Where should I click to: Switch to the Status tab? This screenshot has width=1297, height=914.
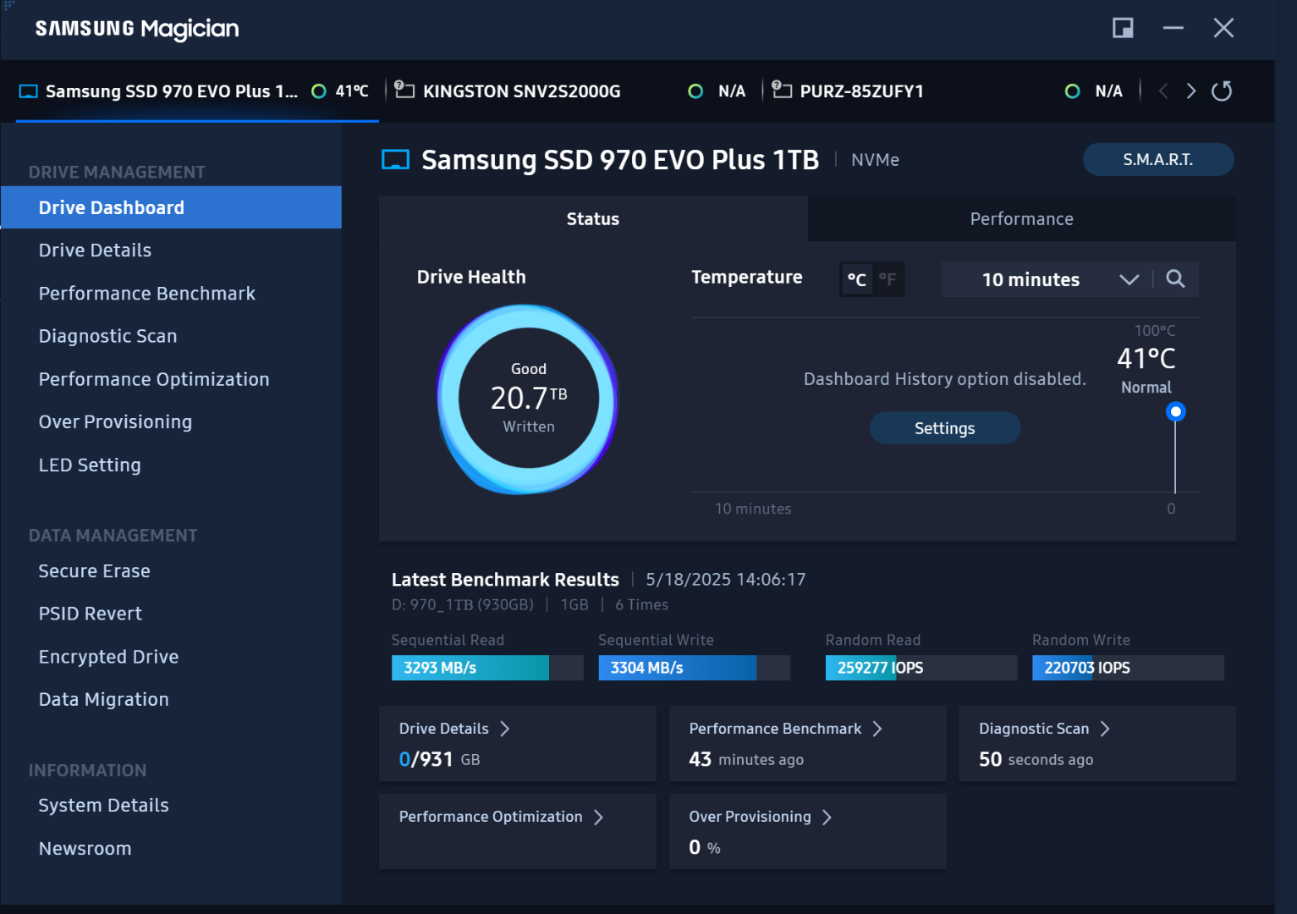(x=593, y=219)
